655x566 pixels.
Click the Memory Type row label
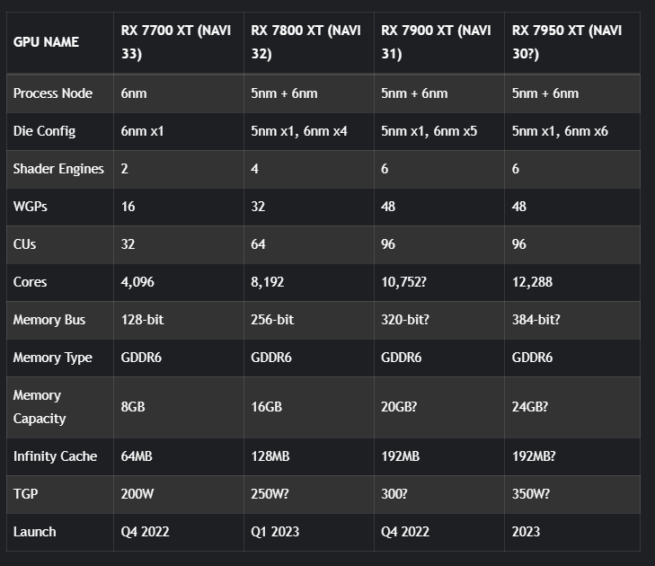point(52,358)
